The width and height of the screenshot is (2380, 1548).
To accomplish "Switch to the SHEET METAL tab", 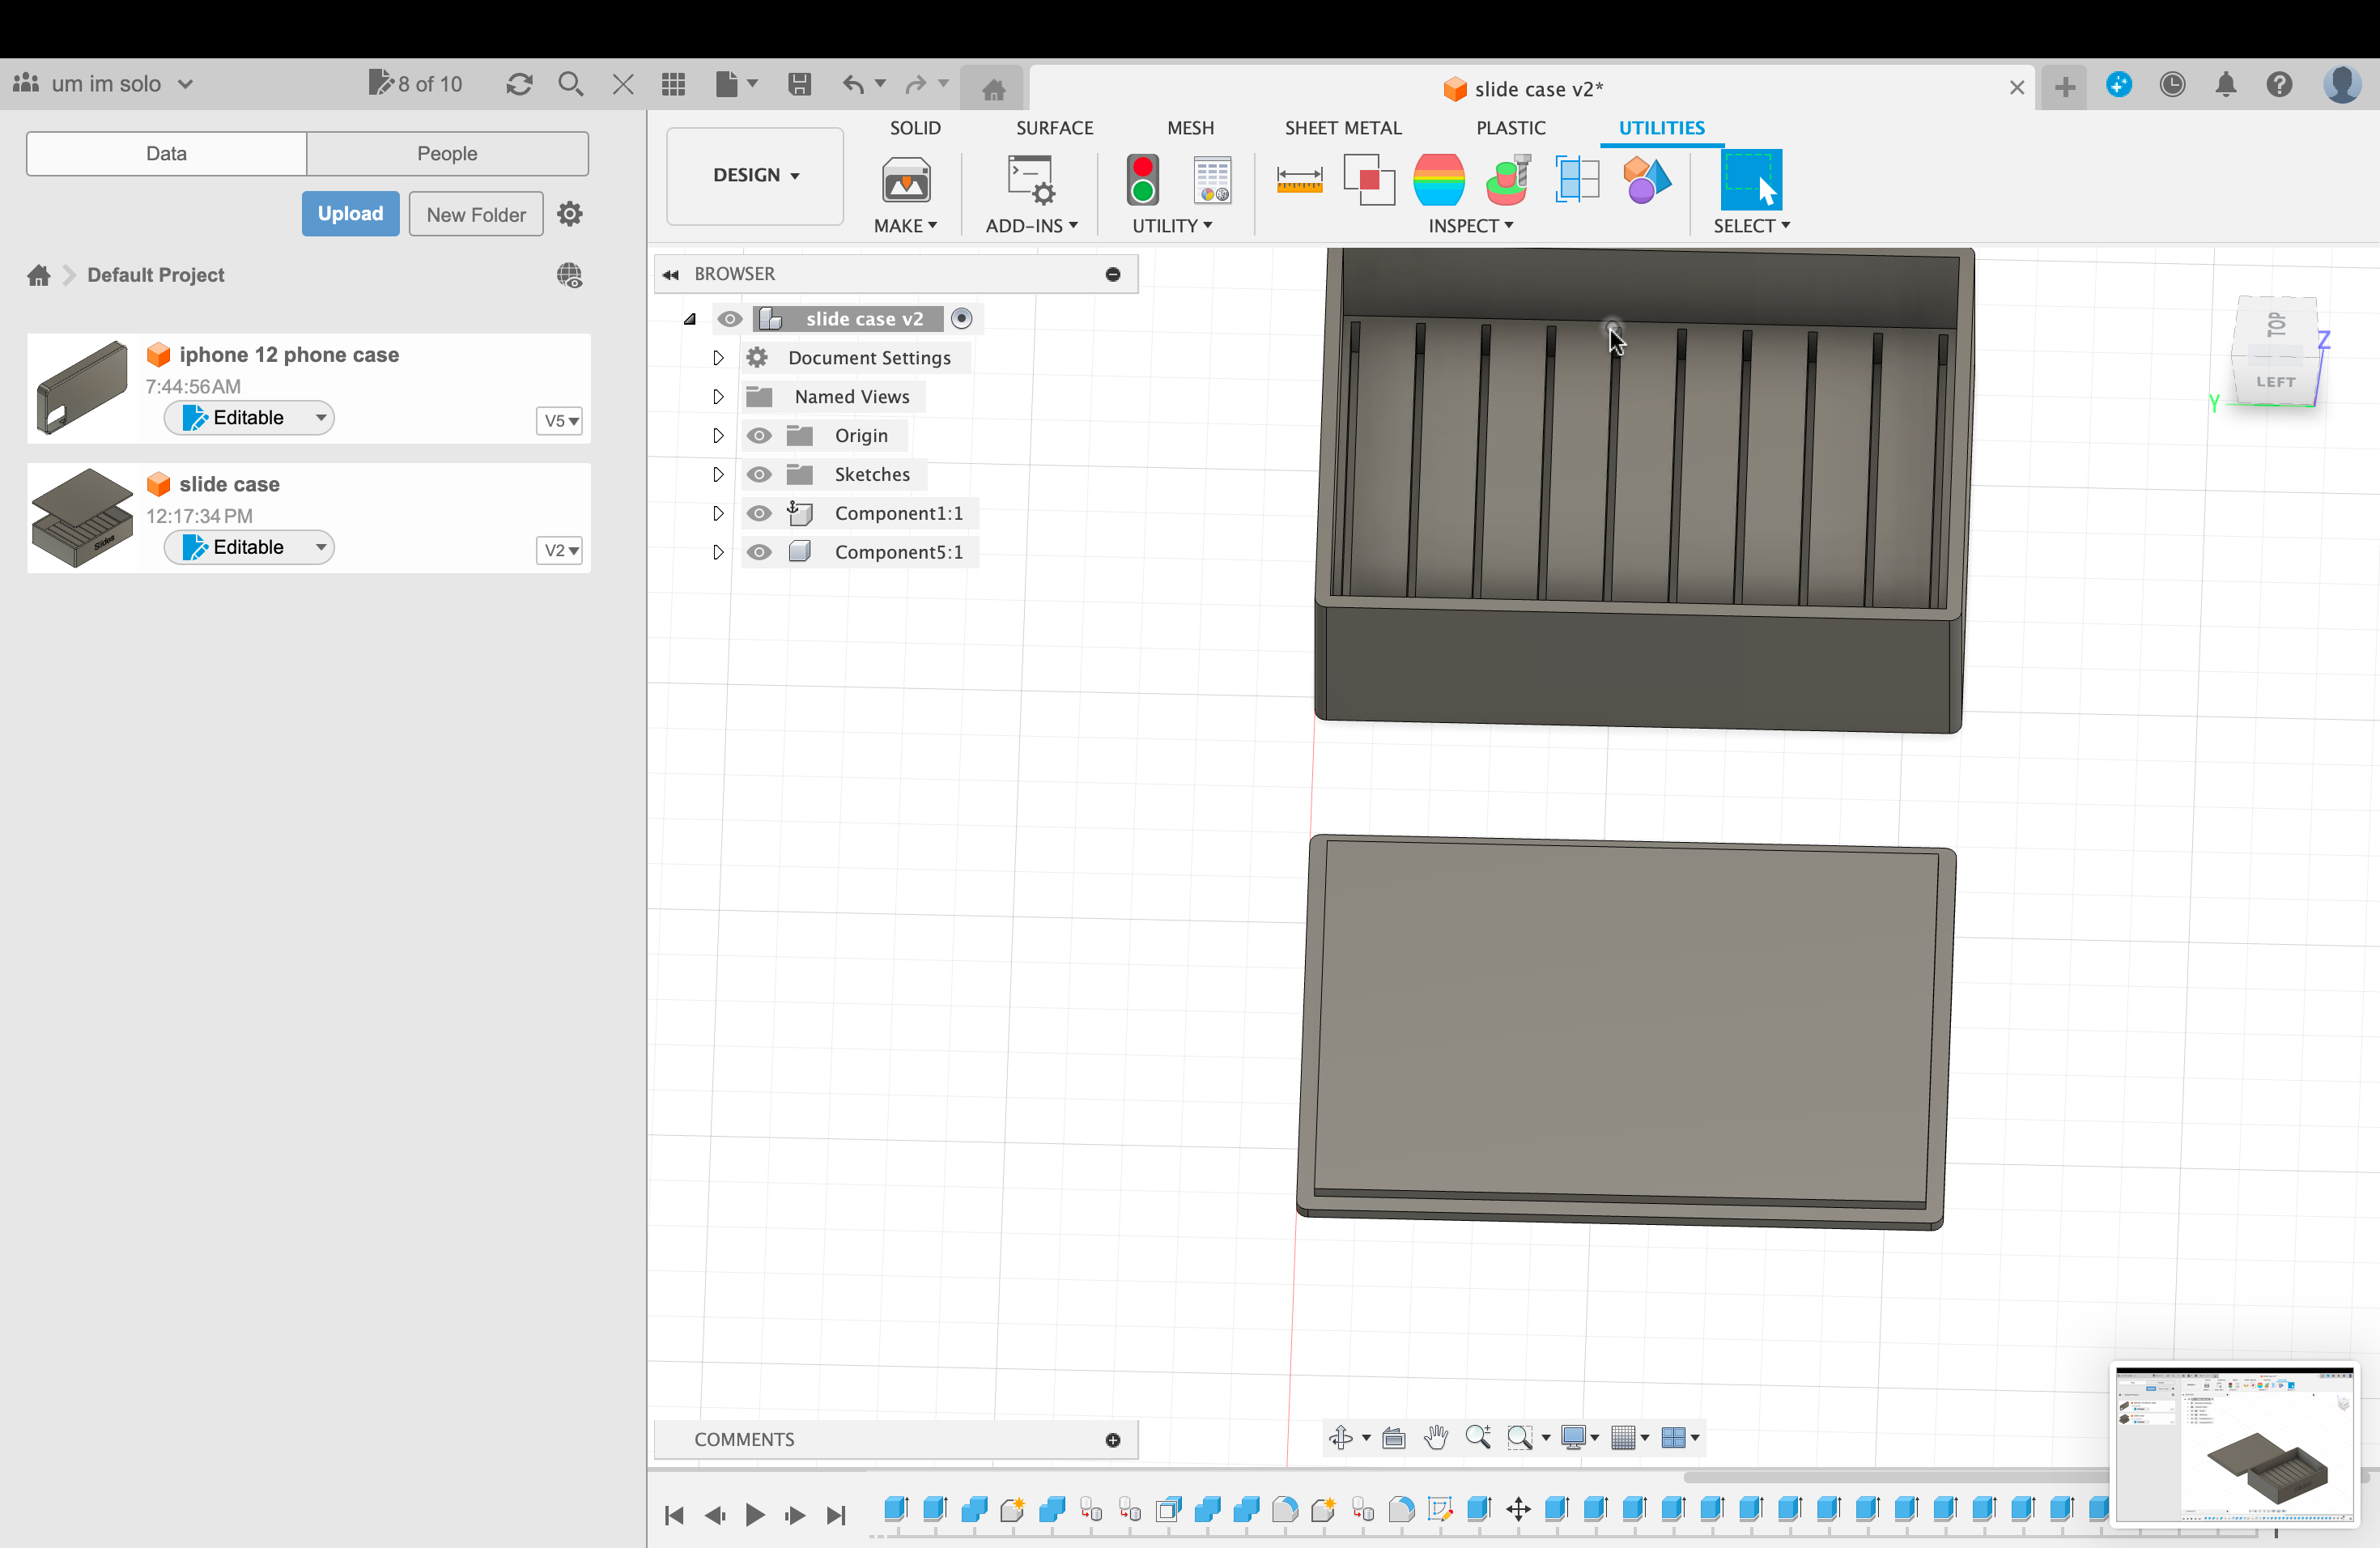I will (x=1343, y=128).
